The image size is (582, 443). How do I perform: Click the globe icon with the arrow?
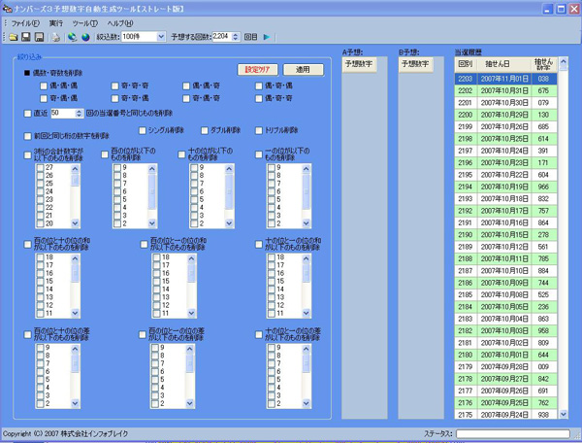click(72, 37)
